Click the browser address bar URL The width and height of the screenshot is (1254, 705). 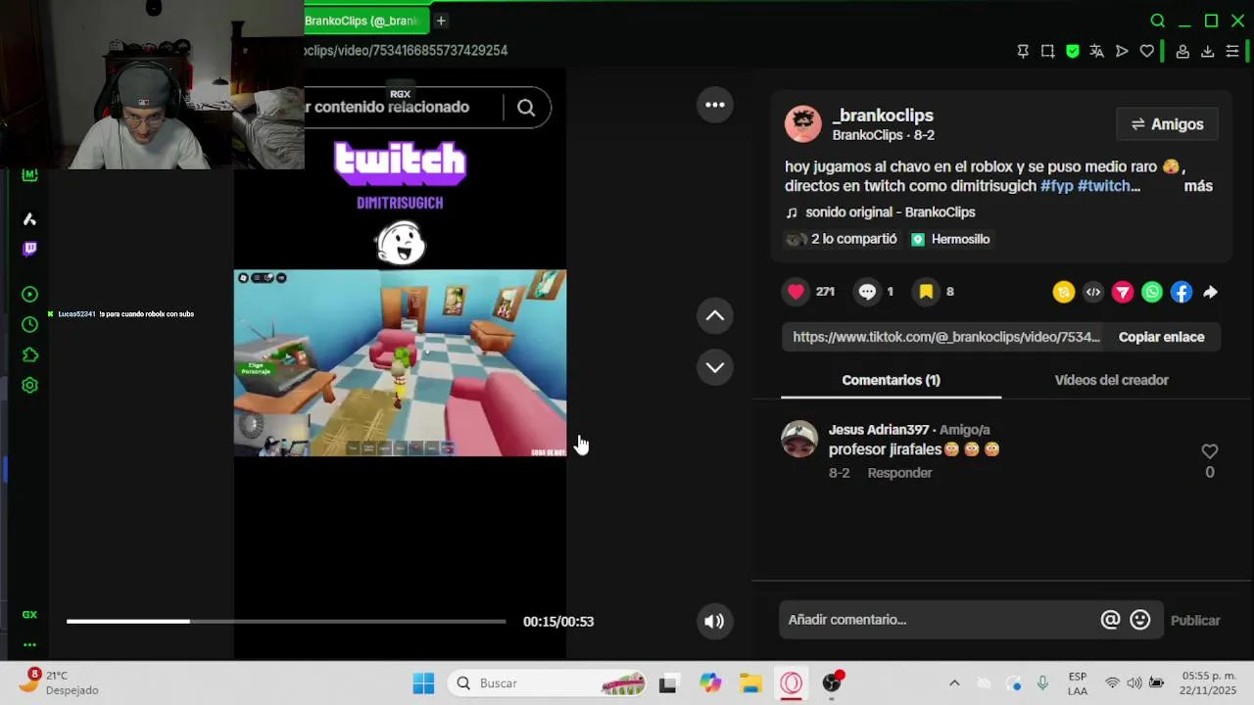tap(406, 51)
